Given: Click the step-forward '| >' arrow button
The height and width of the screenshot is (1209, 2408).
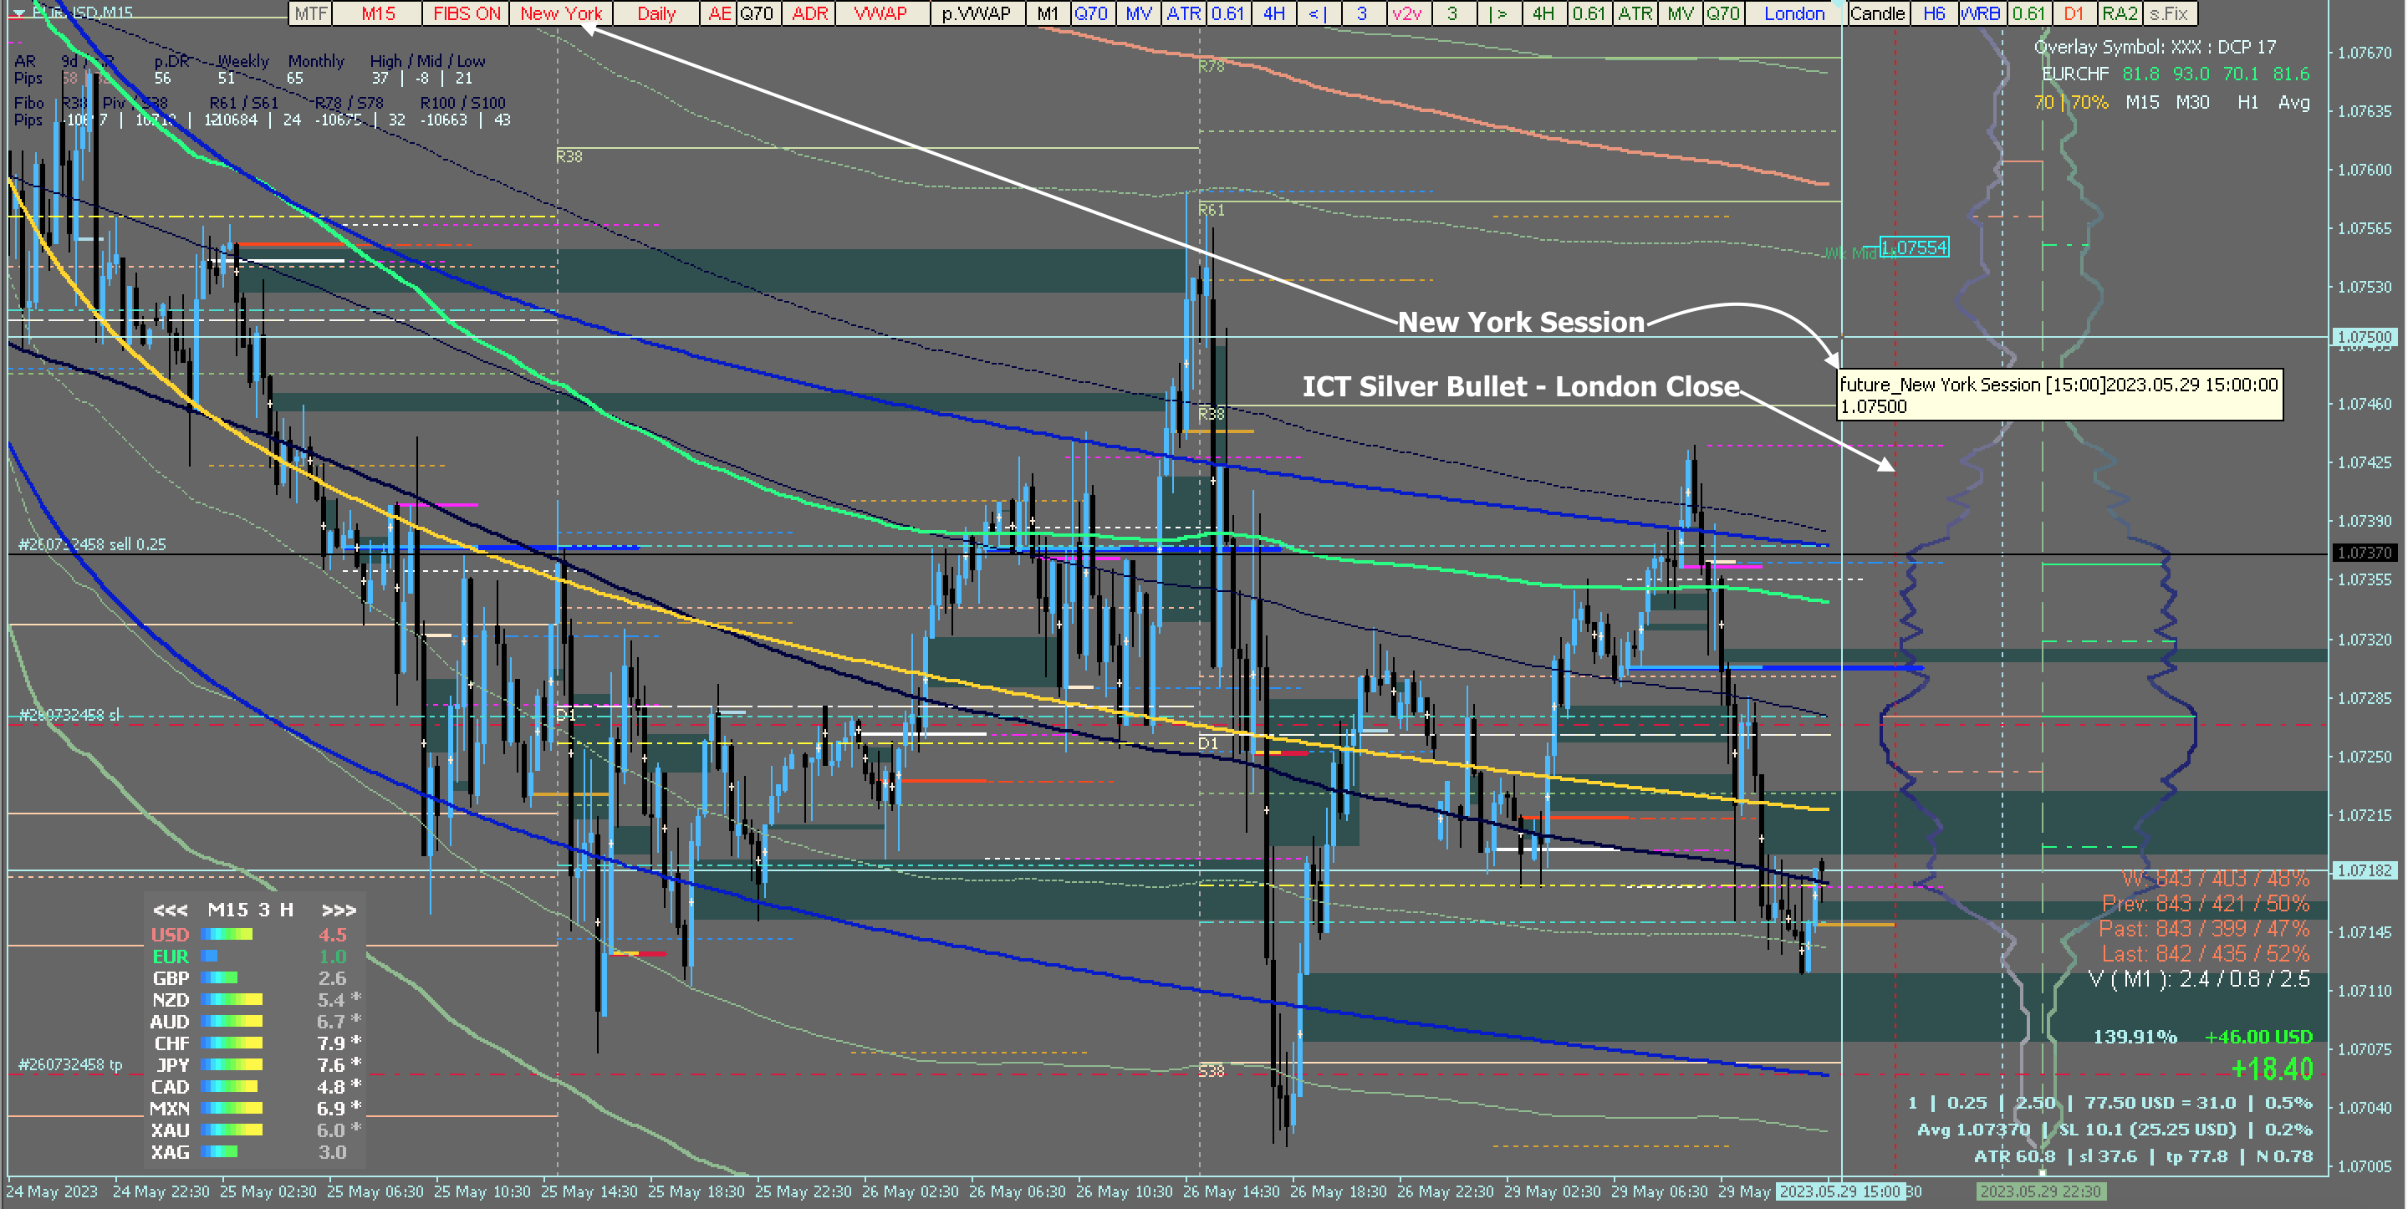Looking at the screenshot, I should (1497, 13).
